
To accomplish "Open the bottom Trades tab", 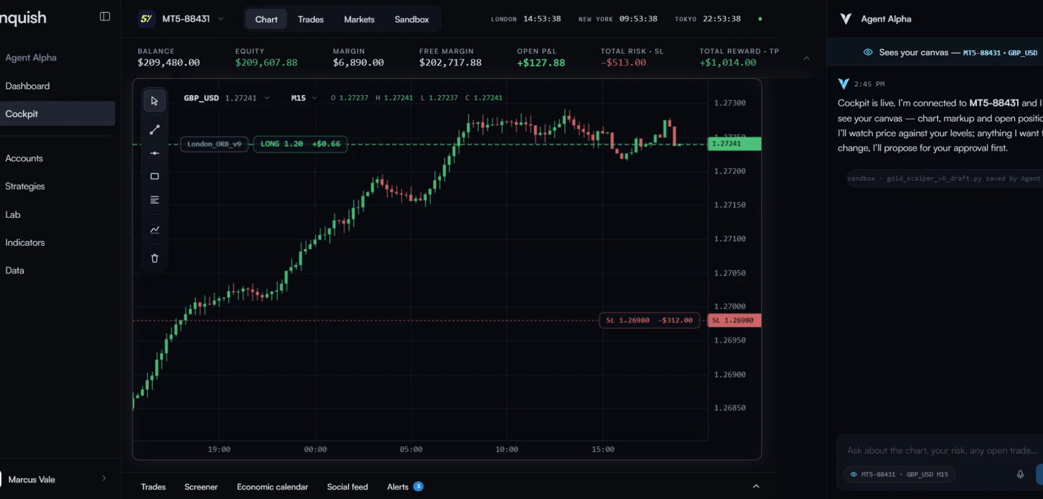I will (153, 487).
